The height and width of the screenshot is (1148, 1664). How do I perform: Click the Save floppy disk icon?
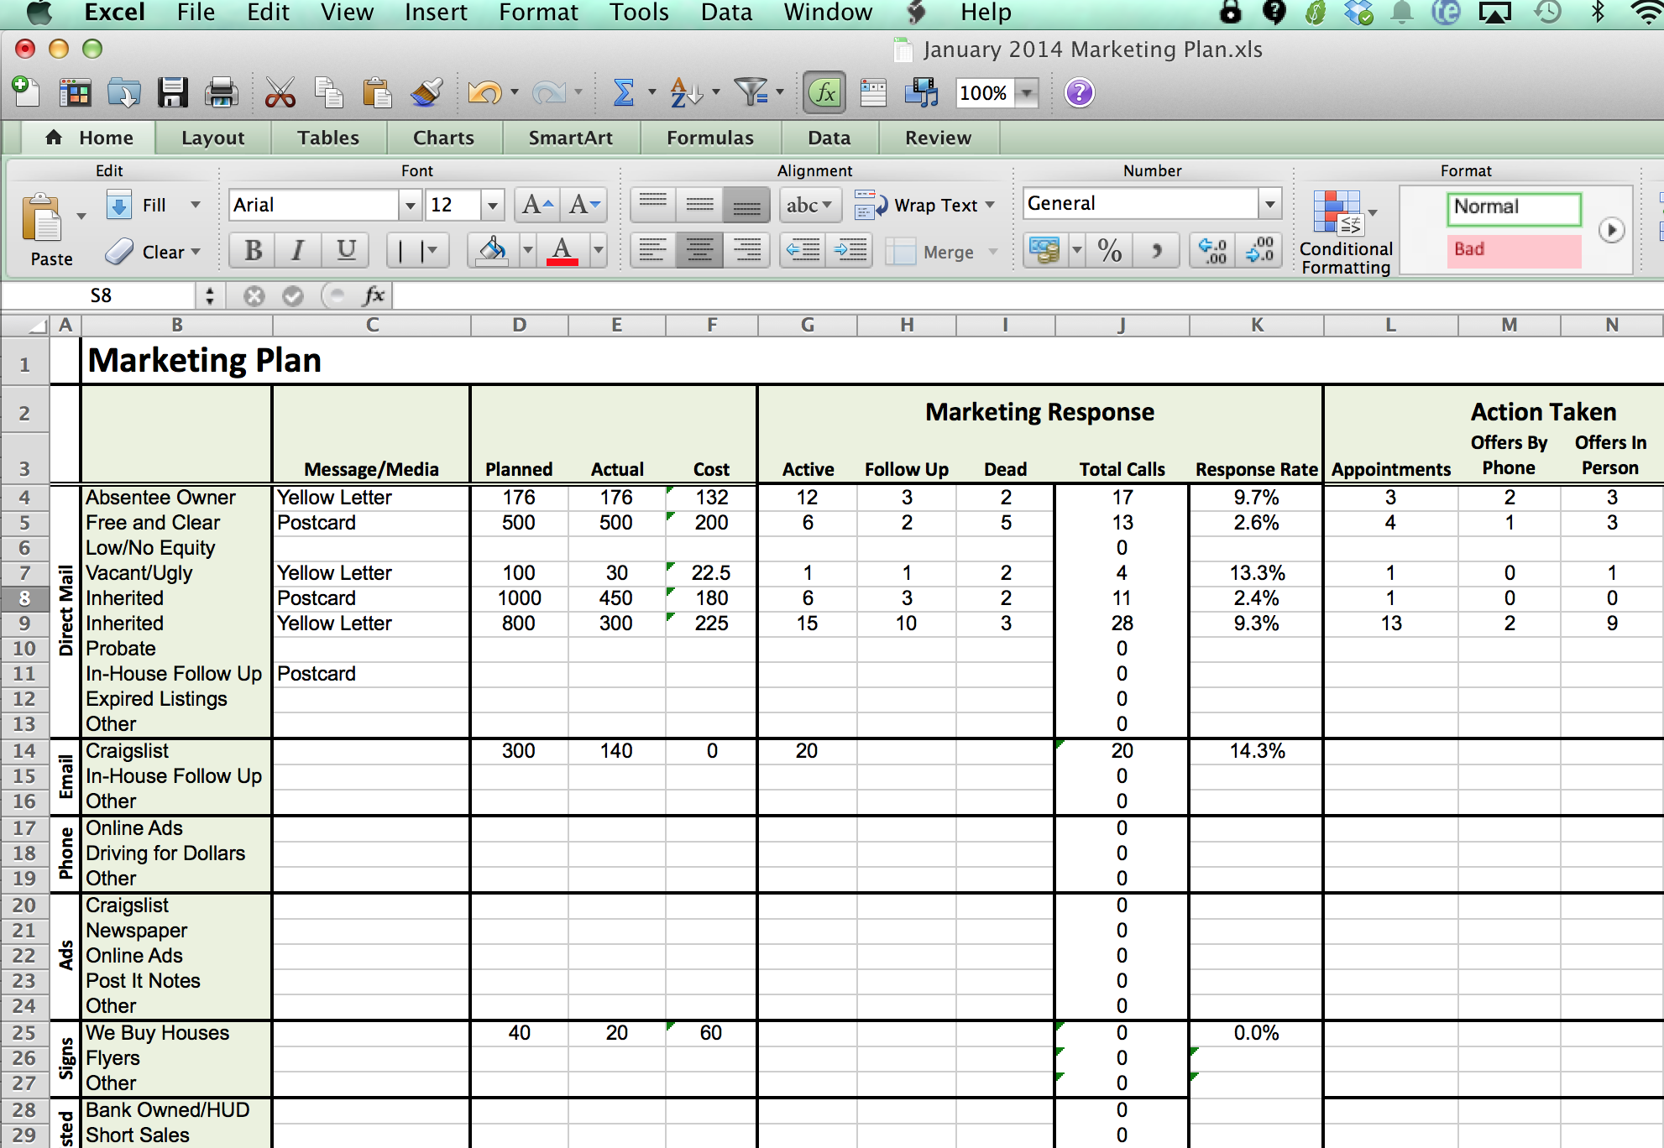173,92
